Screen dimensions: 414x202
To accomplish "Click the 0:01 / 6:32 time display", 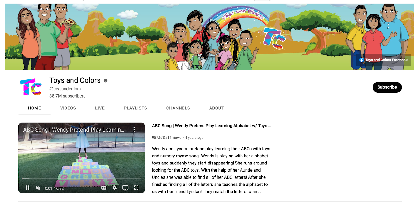I will 54,188.
